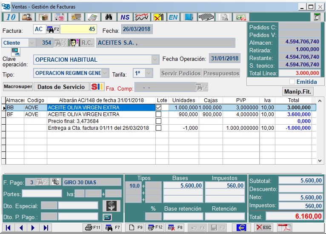Click the grid scrollbar up arrow
This screenshot has width=326, height=234.
click(320, 101)
